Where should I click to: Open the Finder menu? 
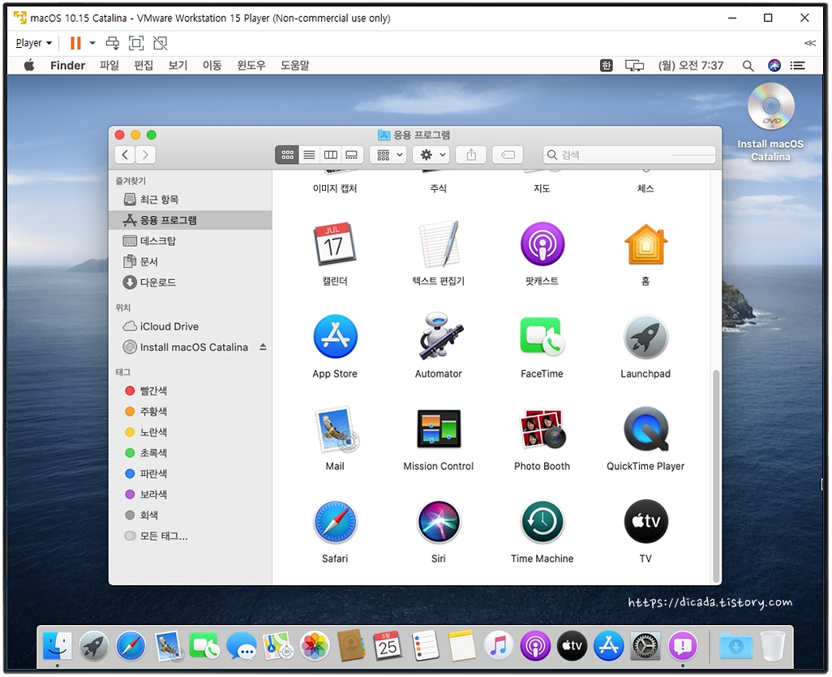pyautogui.click(x=67, y=65)
